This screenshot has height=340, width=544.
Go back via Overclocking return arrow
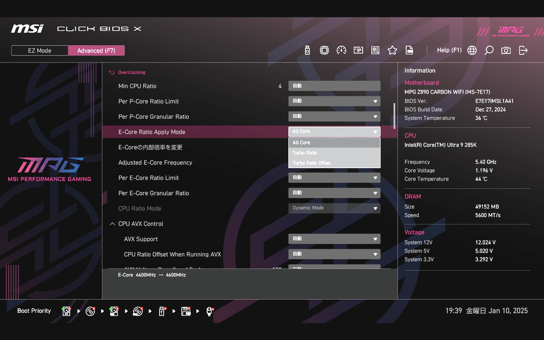point(112,72)
